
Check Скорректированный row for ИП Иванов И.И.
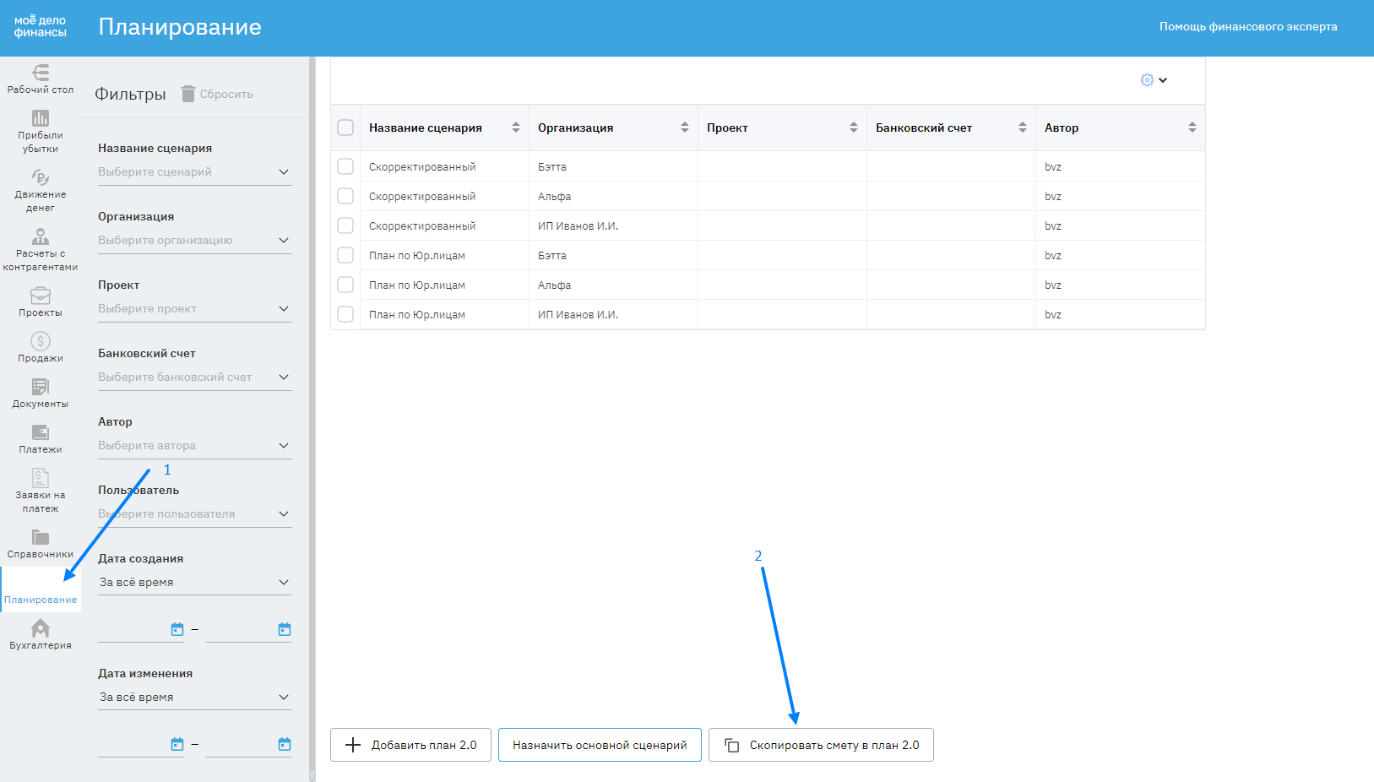pos(345,225)
